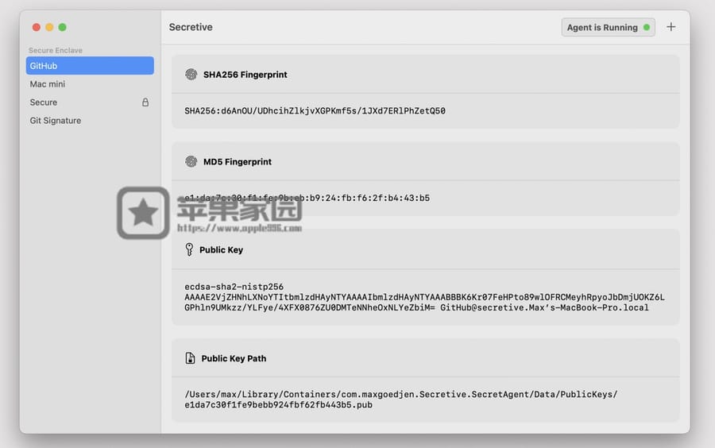Click the public key file path text
715x448 pixels.
(401, 400)
